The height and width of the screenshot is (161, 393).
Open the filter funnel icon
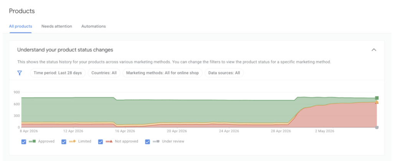click(x=20, y=73)
